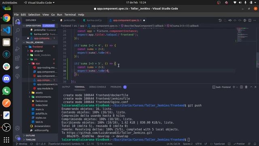Viewport: 259px width, 146px height.
Task: Click Ln 36, Col 24 cursor position
Action: tap(173, 144)
